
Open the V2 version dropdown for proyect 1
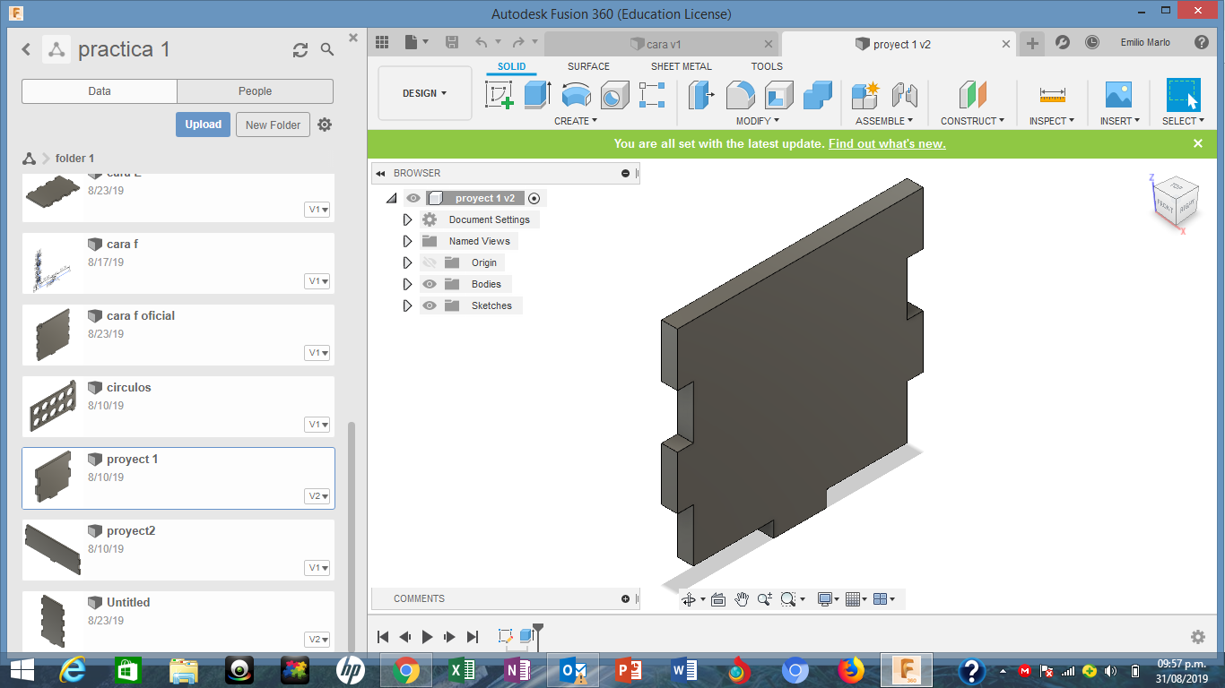(x=318, y=496)
